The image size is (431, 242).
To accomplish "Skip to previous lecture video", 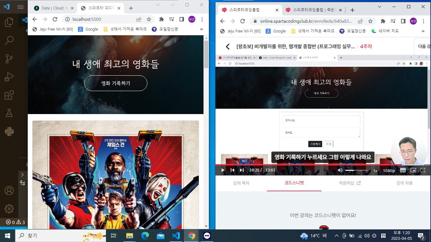I will tap(233, 170).
